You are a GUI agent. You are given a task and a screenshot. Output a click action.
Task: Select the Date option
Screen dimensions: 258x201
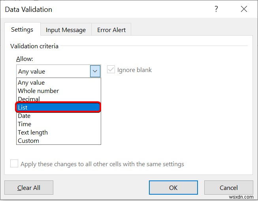click(x=58, y=116)
